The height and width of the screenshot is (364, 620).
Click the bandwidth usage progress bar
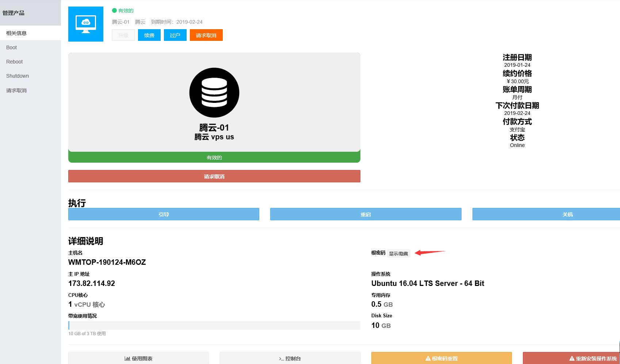click(214, 325)
